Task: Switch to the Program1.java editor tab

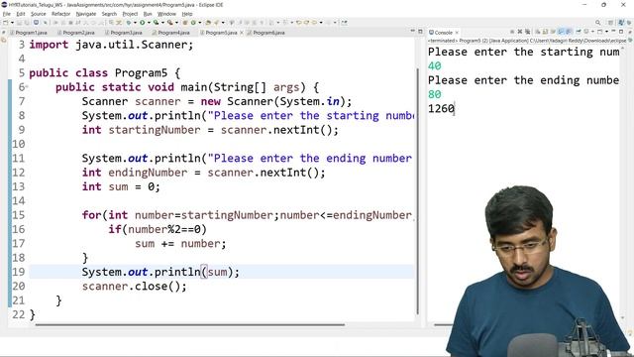Action: 29,33
